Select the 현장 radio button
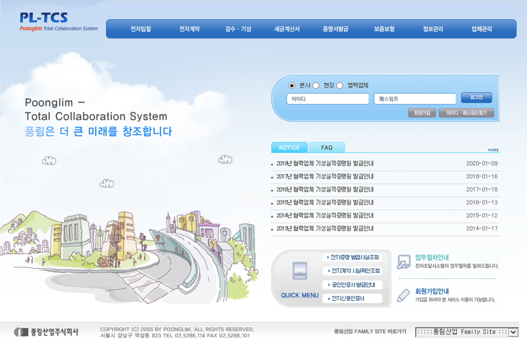 click(x=316, y=85)
